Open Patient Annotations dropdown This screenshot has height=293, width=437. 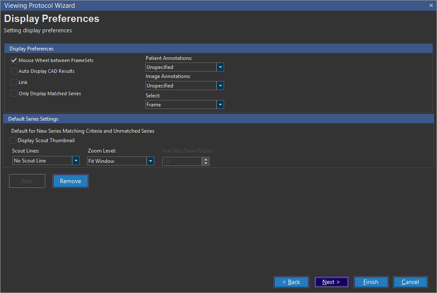[x=220, y=67]
